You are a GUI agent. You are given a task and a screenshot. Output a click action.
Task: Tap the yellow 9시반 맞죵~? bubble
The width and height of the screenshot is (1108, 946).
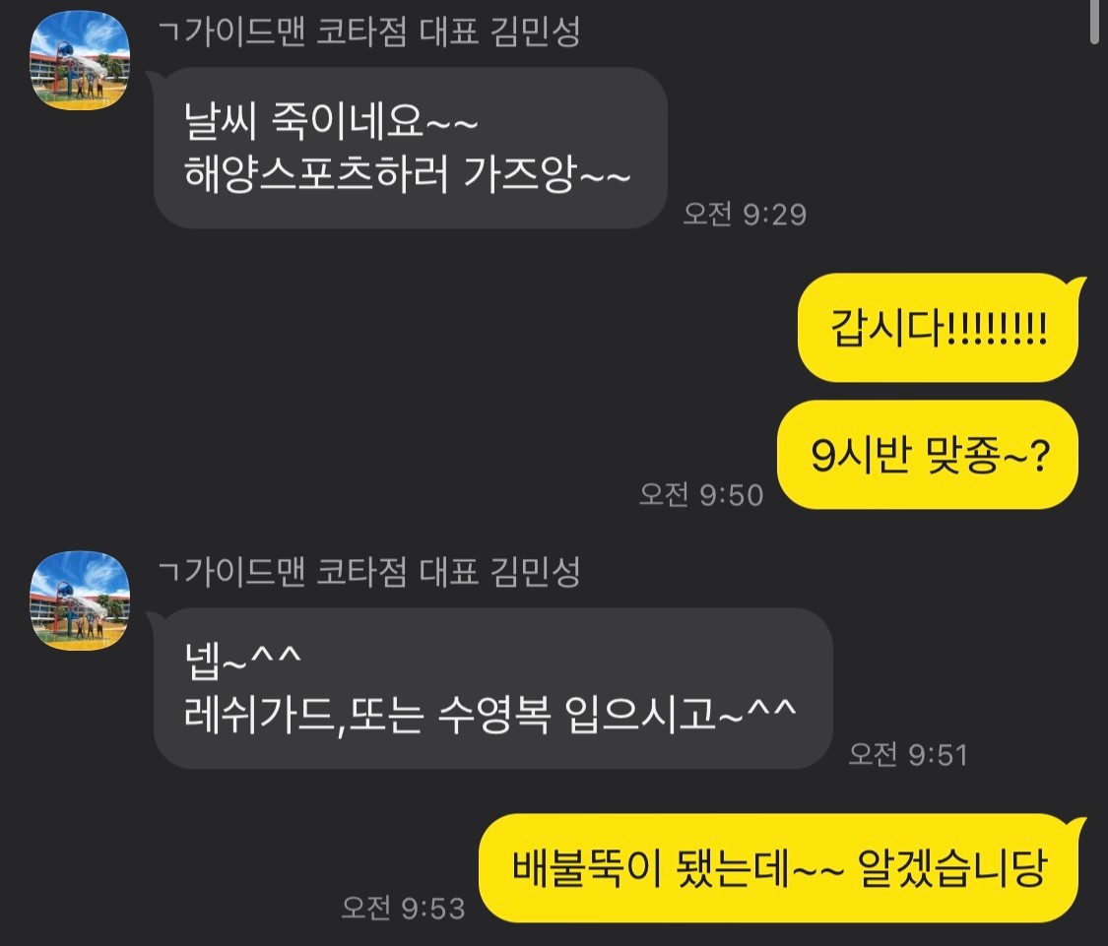coord(928,455)
